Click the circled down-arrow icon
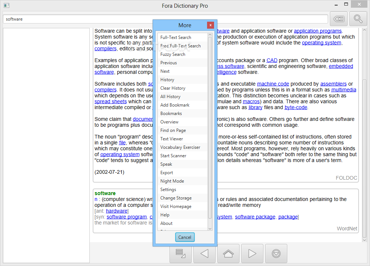This screenshot has height=266, width=370. pos(276,254)
